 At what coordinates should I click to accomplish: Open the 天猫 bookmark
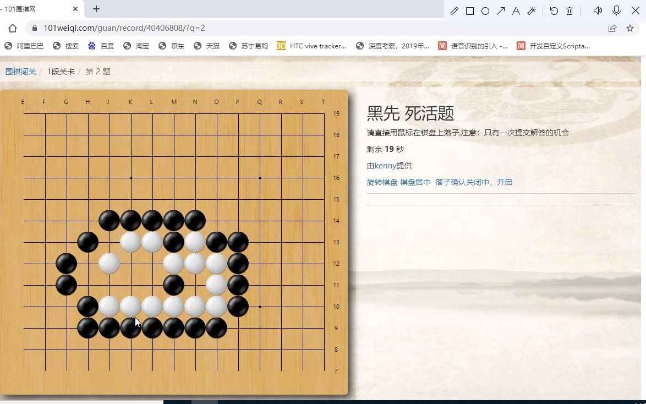207,46
